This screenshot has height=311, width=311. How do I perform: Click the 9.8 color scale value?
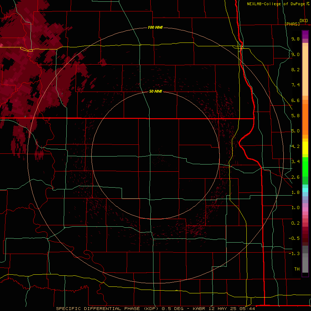295,39
